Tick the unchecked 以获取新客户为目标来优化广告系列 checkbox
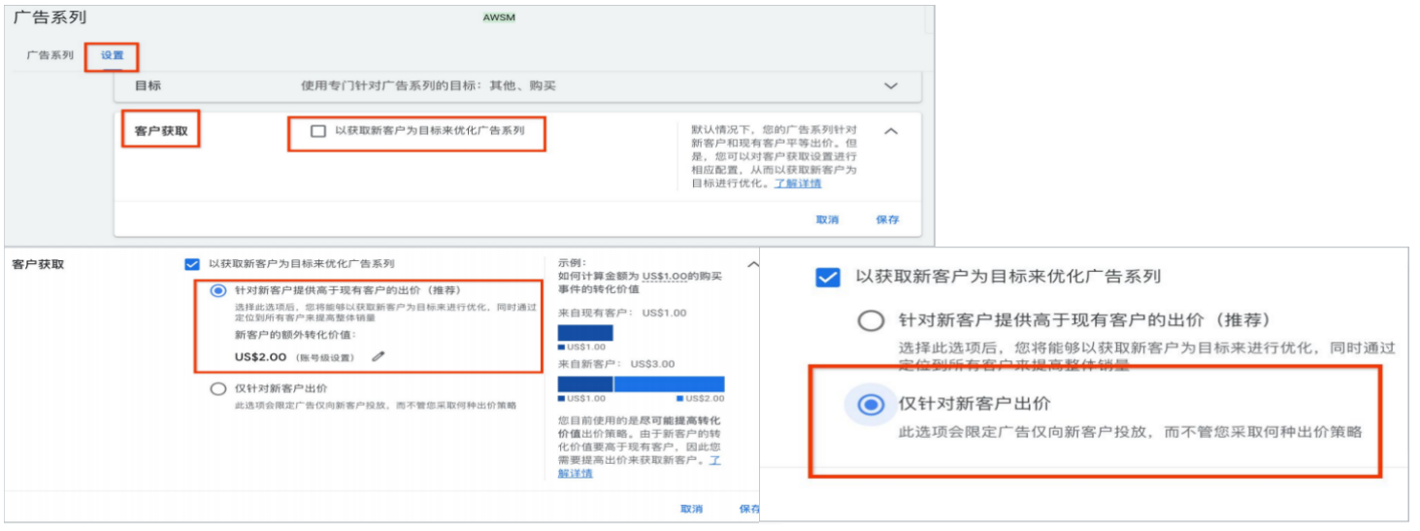The height and width of the screenshot is (531, 1420). 318,131
